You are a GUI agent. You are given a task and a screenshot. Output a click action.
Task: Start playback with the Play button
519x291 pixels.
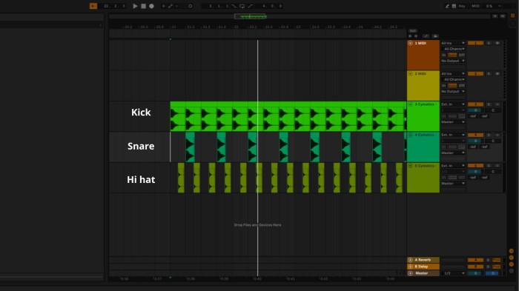click(135, 6)
